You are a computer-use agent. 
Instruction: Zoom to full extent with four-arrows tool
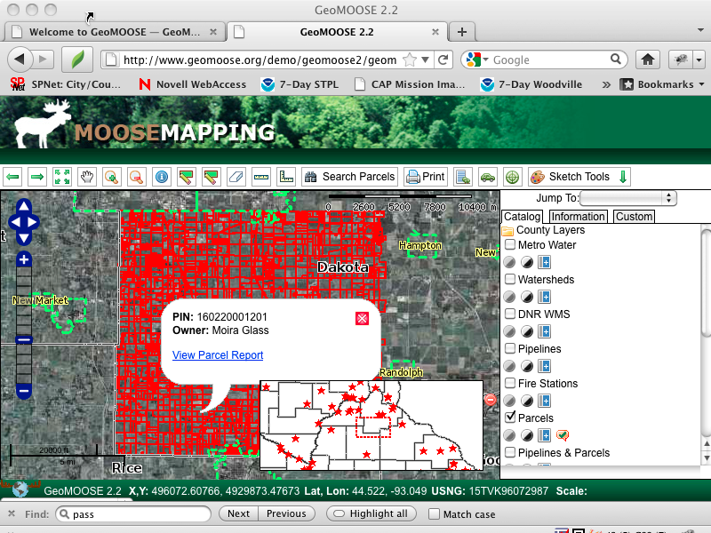[x=62, y=177]
